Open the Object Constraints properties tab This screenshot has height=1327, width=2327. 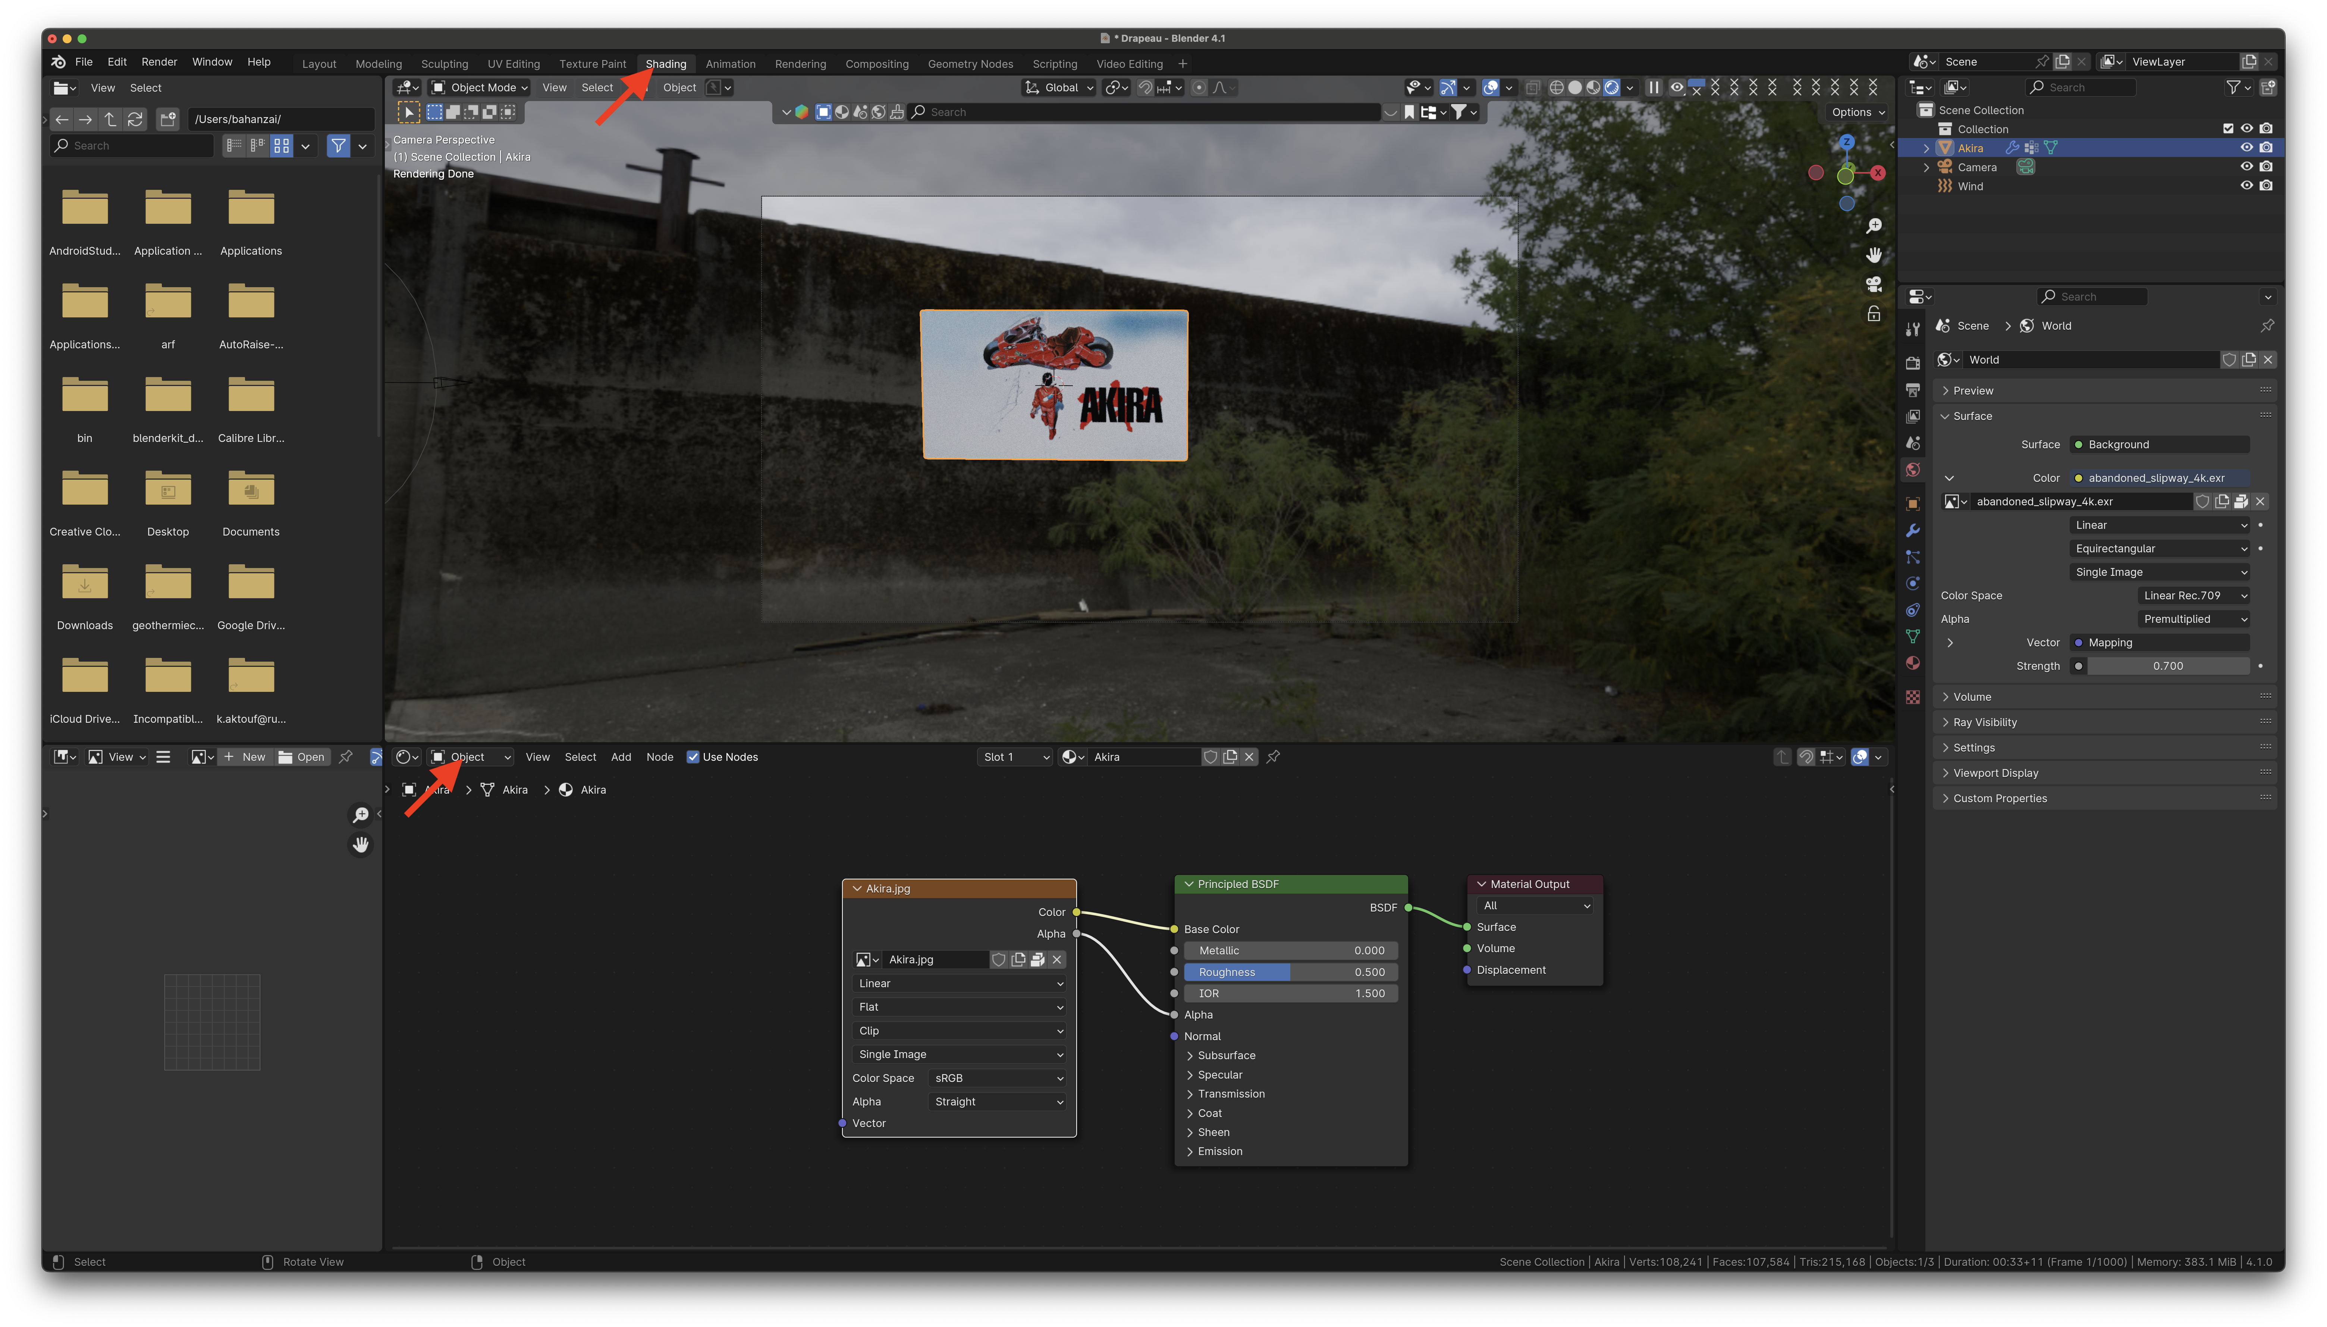tap(1912, 610)
